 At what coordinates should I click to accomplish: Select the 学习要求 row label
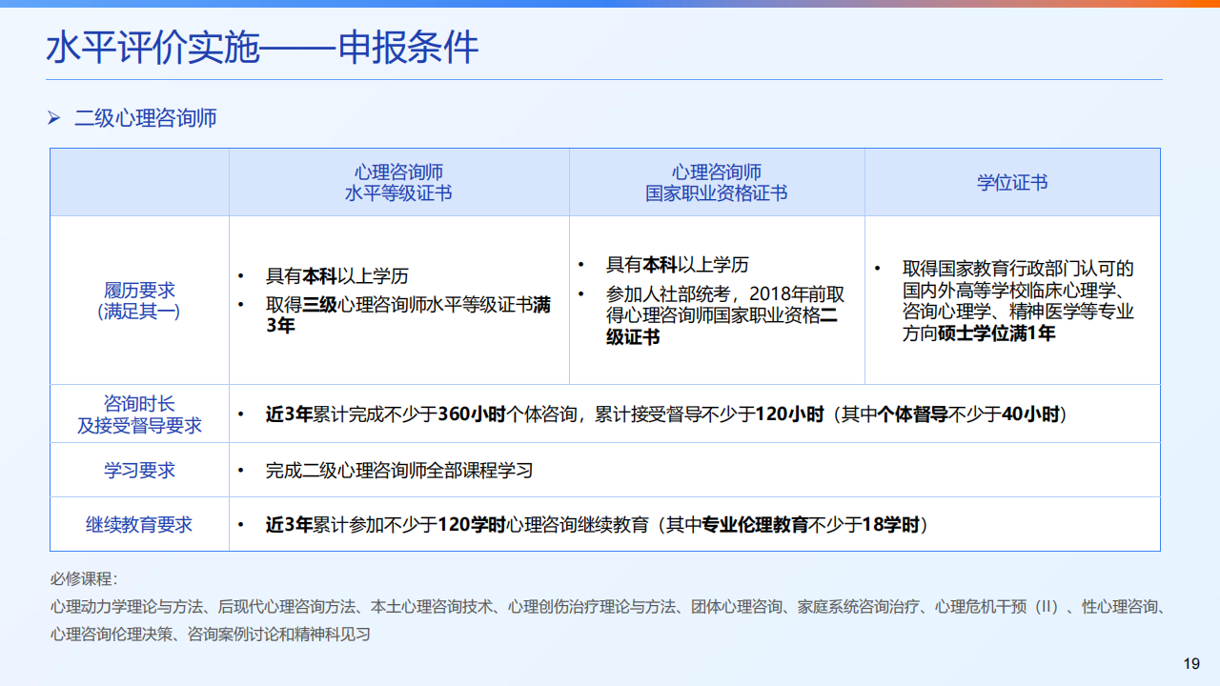point(139,470)
